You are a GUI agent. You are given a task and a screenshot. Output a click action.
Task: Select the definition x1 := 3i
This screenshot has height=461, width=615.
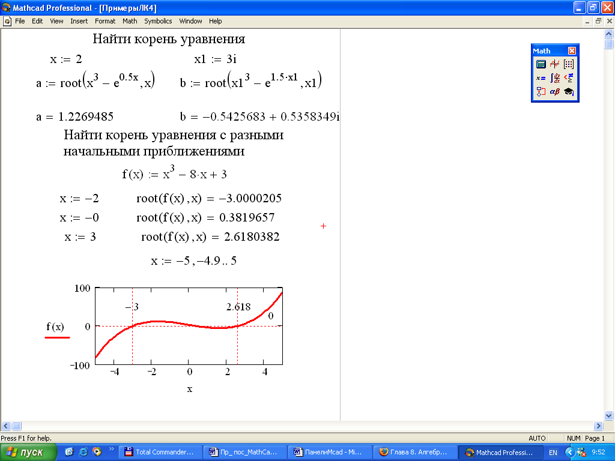coord(216,59)
